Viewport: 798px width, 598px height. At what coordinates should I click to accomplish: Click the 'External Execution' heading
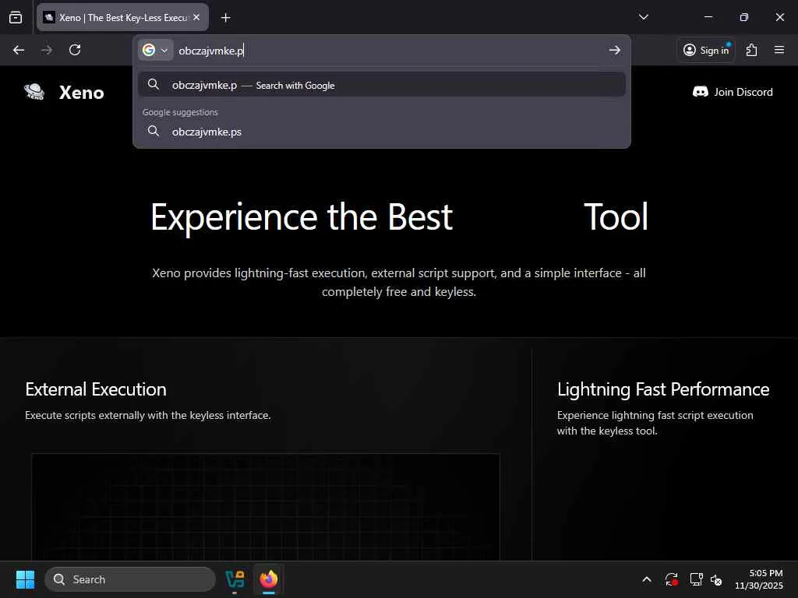96,389
